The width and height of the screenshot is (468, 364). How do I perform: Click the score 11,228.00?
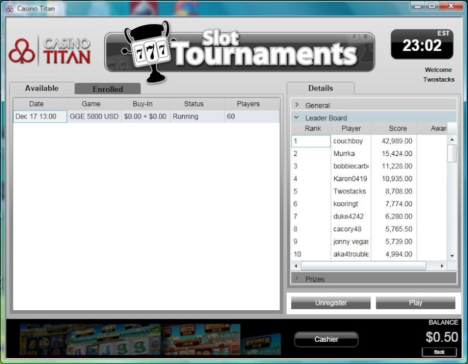(x=397, y=166)
